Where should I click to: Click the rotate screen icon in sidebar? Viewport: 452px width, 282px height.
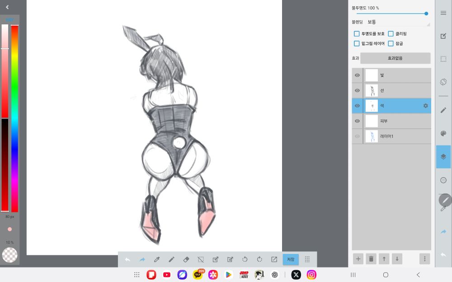(x=443, y=82)
